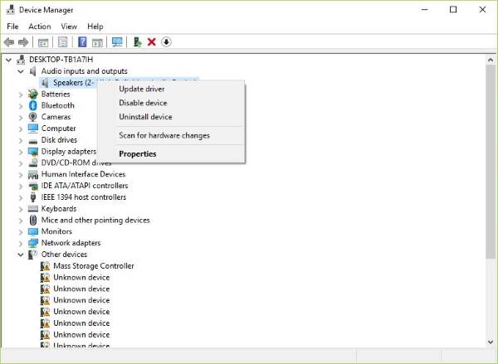Screen dimensions: 498x364
Task: Click the blue Help question mark icon
Action: tap(82, 42)
